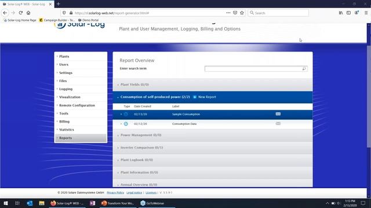
Task: Switch to PowerPoint Transform Your Mo taskbar item
Action: click(x=118, y=203)
